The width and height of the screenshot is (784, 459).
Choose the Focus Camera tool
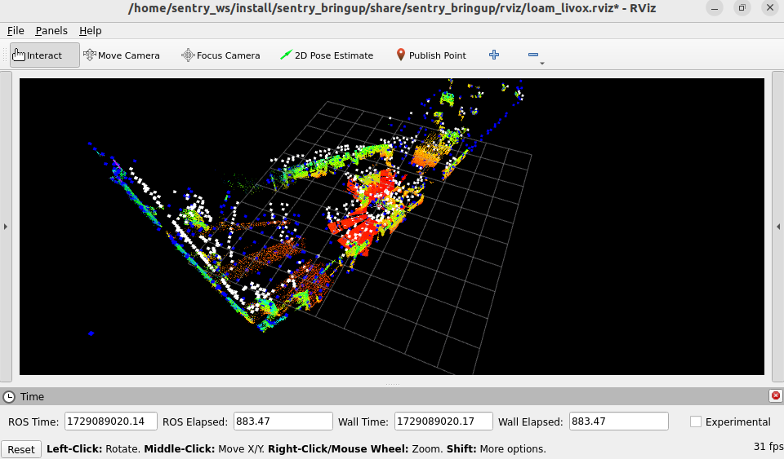tap(220, 55)
